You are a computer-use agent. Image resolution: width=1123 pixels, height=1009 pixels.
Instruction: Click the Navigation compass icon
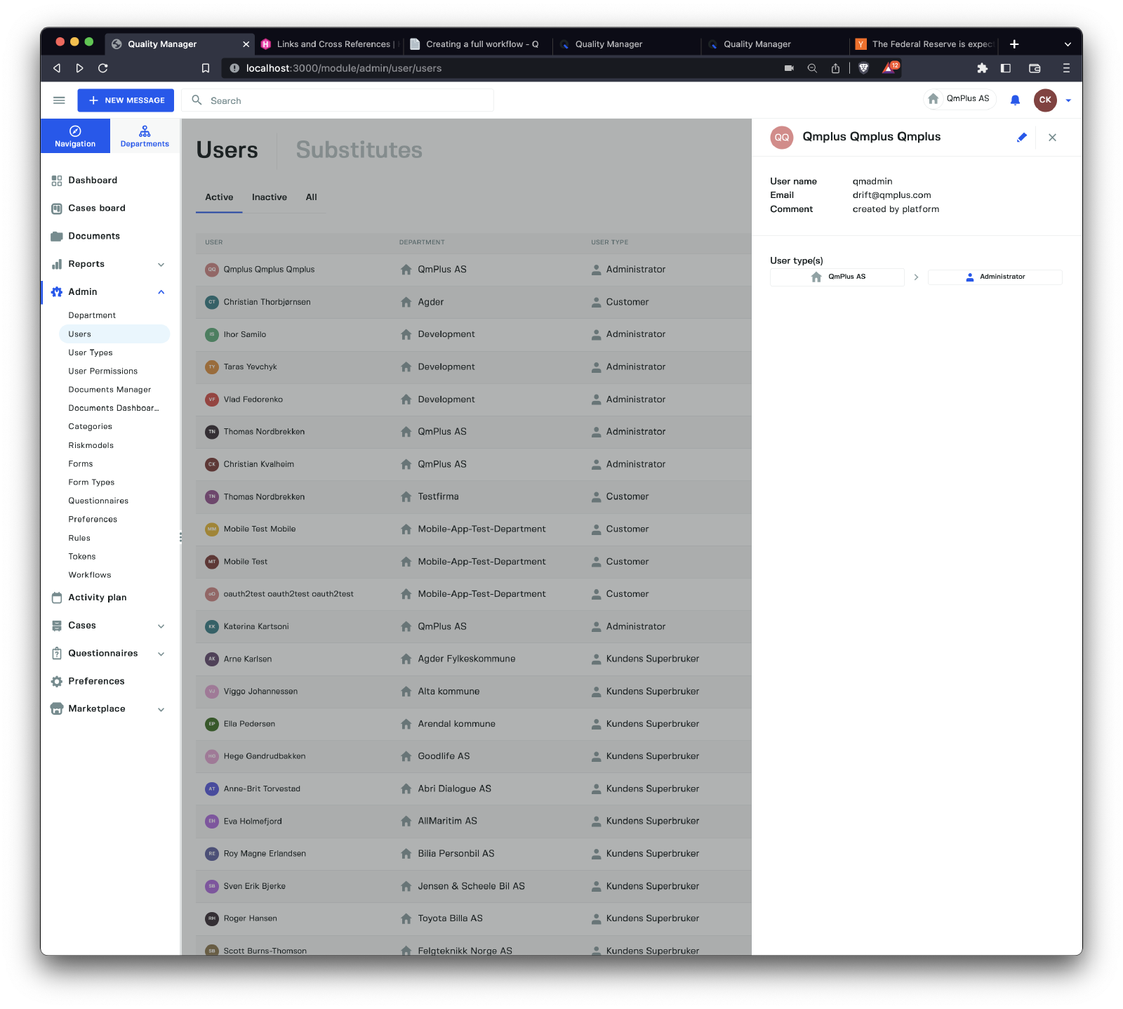(75, 131)
